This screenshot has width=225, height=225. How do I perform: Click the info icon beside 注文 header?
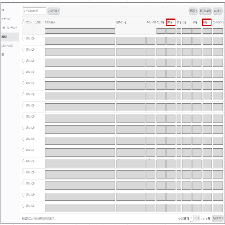[x=180, y=22]
